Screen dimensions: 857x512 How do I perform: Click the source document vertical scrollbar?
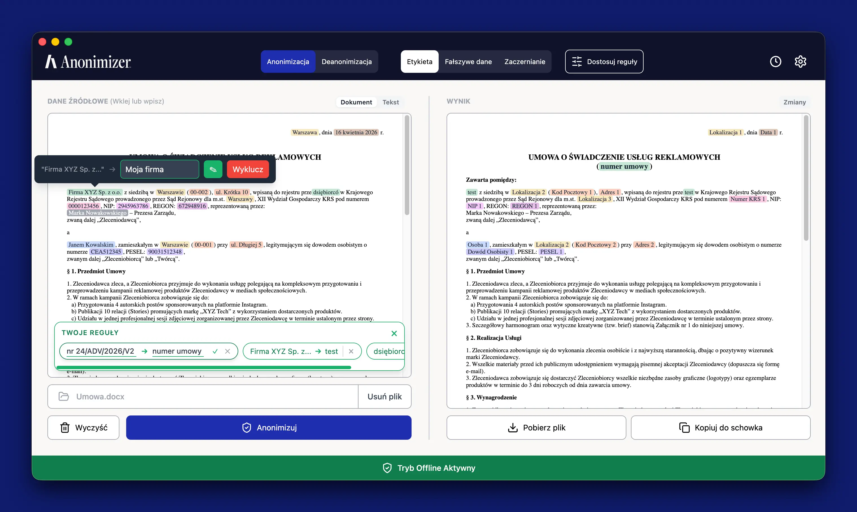pos(407,165)
